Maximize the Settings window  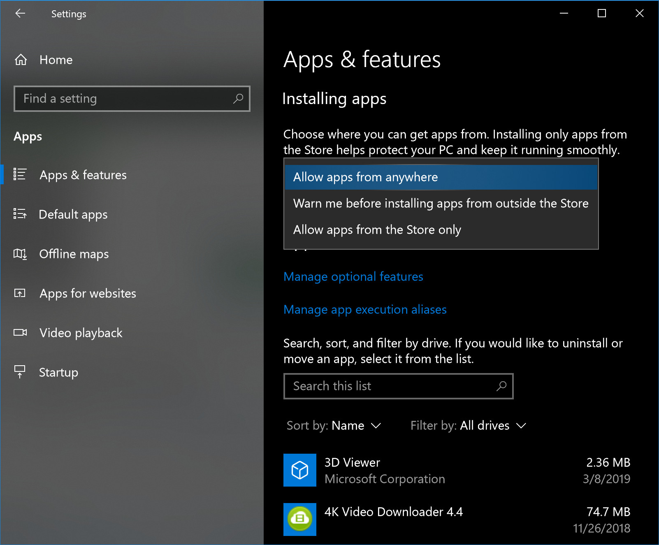[x=601, y=14]
